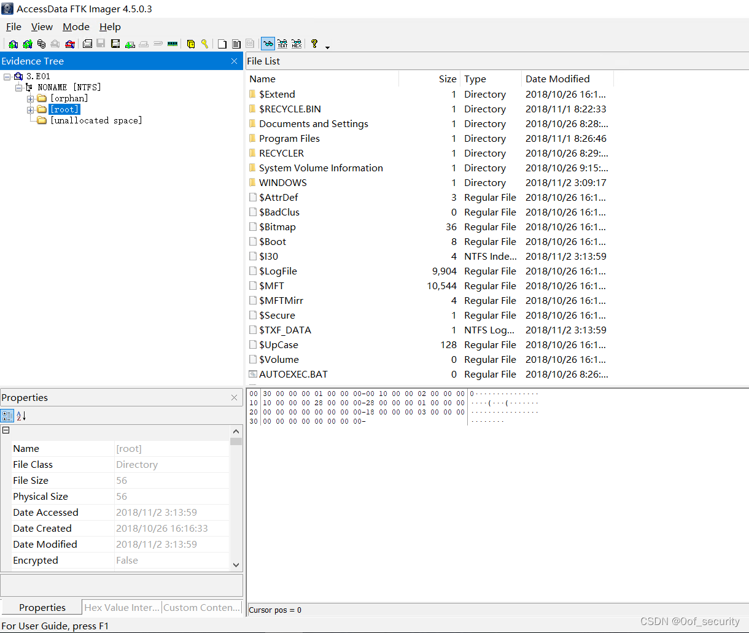Sort file list by Name column
This screenshot has height=633, width=749.
click(x=322, y=79)
